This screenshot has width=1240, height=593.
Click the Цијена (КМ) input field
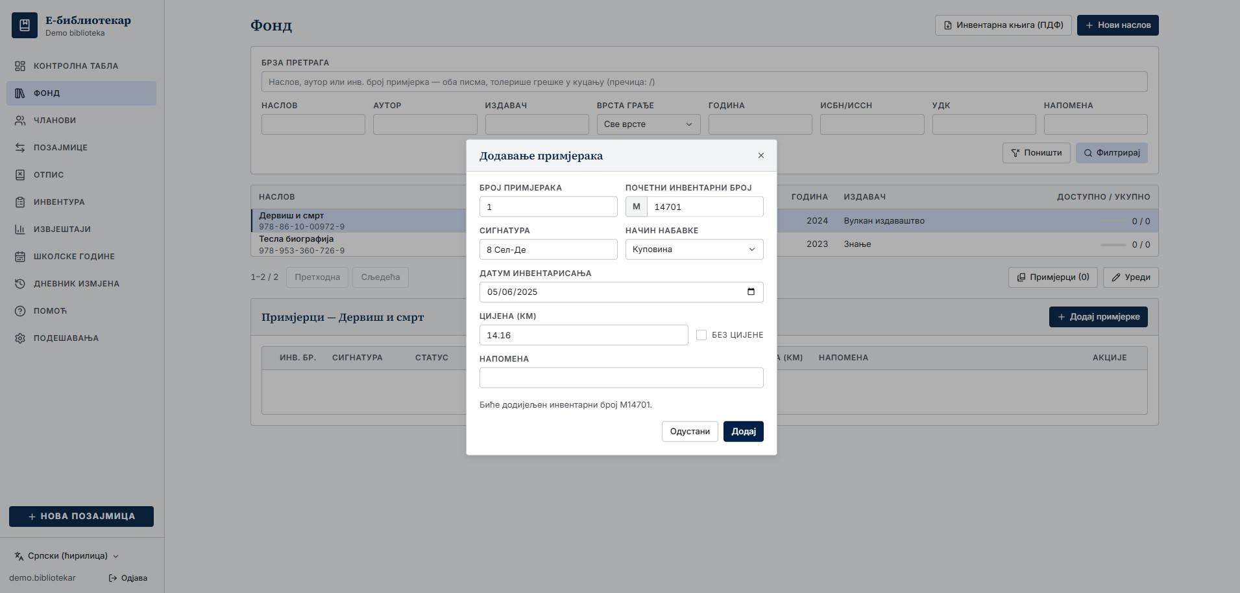click(x=583, y=335)
